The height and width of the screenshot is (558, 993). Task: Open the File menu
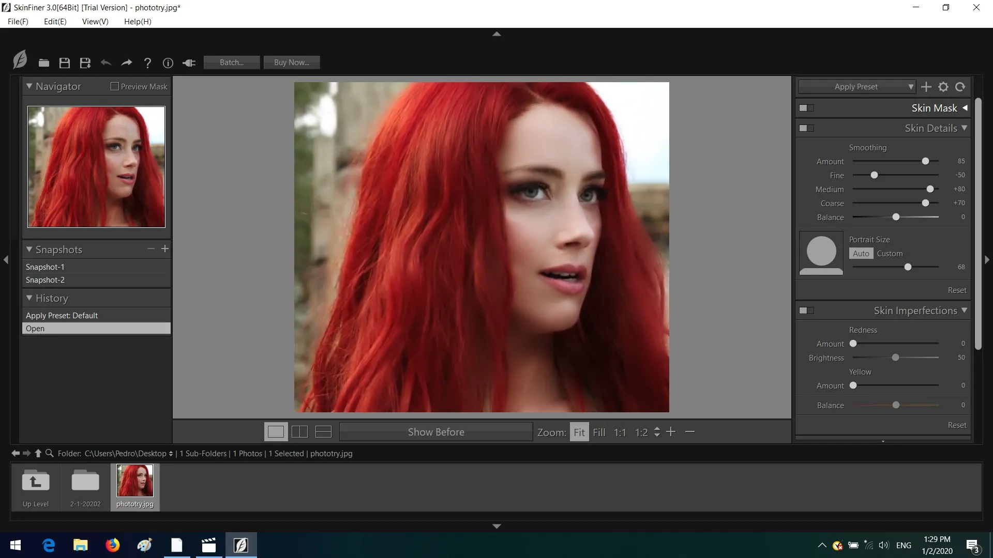18,21
